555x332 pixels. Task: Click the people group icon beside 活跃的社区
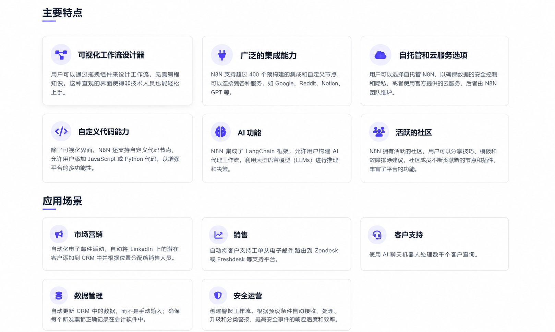coord(379,132)
